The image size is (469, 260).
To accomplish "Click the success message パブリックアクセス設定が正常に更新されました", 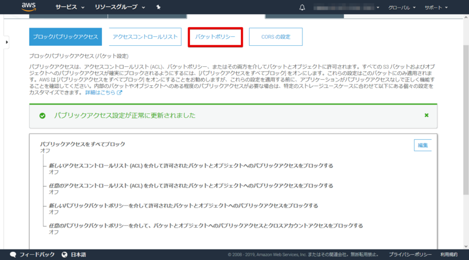I will click(125, 116).
